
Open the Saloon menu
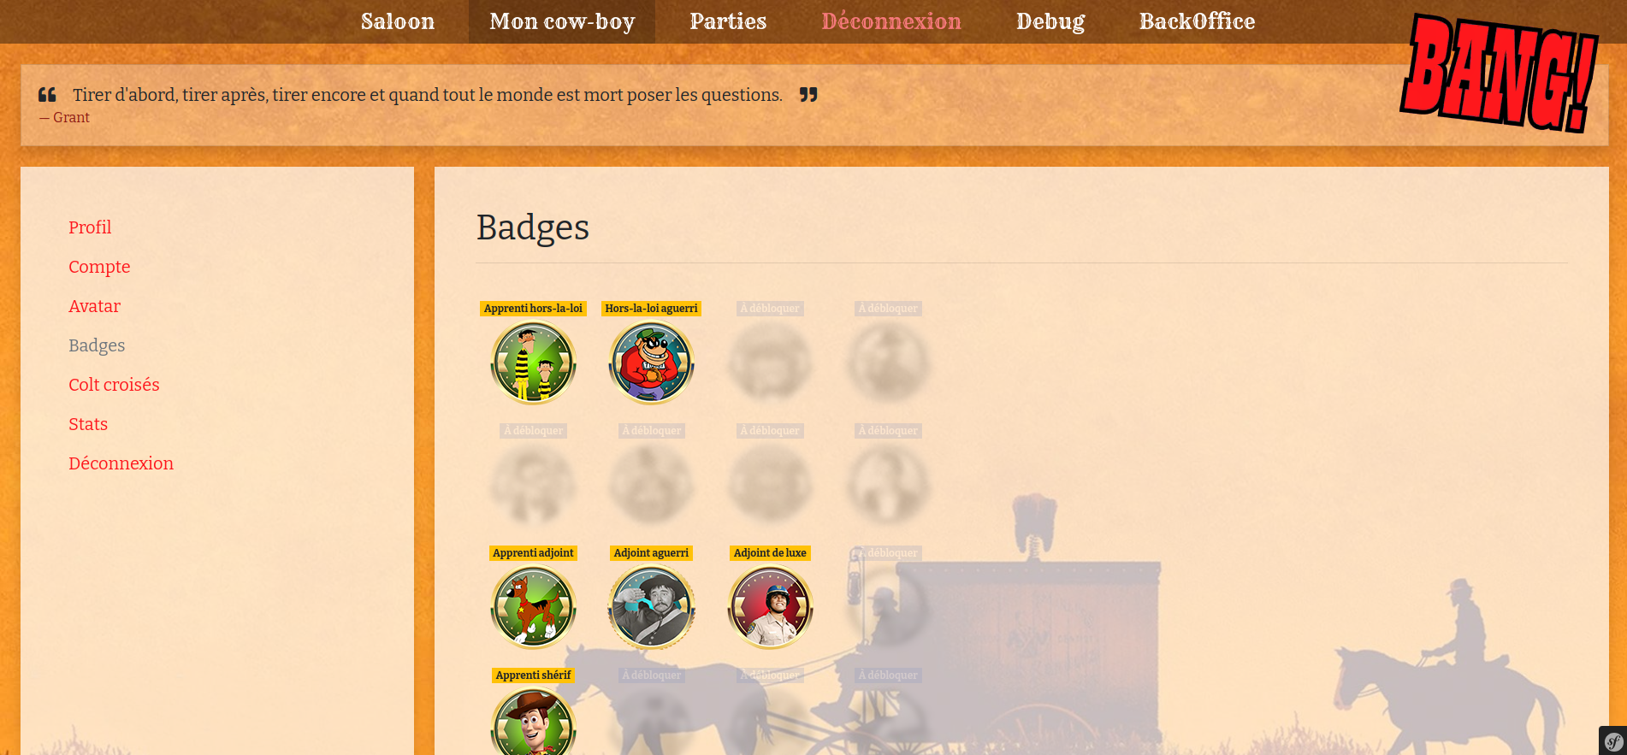coord(398,21)
